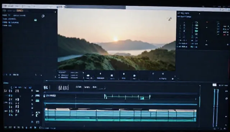Collapse the upper-left panel using its corner arrow

point(55,12)
